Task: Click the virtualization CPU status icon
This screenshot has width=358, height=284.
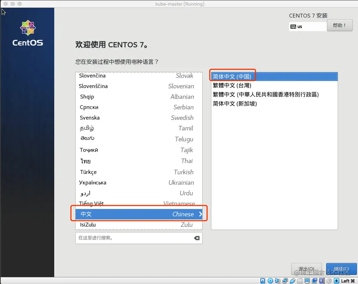Action: coord(322,280)
